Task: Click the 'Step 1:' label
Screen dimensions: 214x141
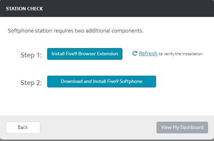Action: [31, 55]
